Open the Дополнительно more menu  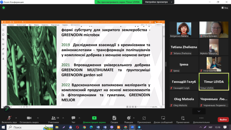(x=201, y=120)
